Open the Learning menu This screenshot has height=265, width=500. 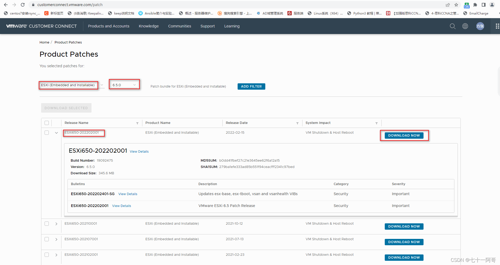tap(232, 26)
